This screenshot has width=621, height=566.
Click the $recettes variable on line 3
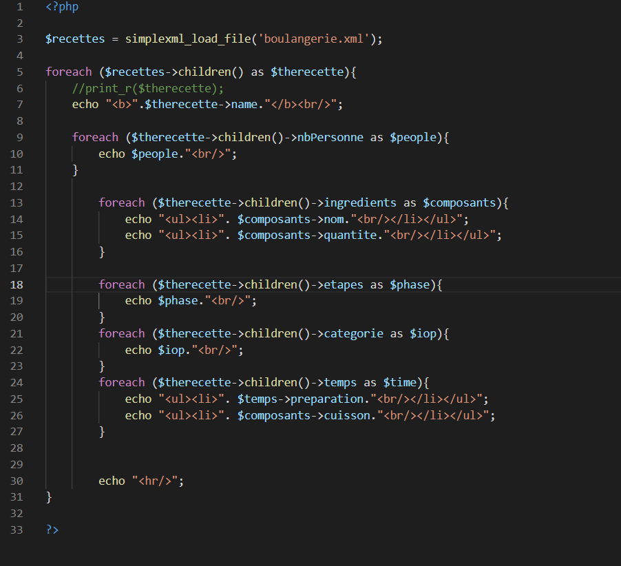point(75,39)
